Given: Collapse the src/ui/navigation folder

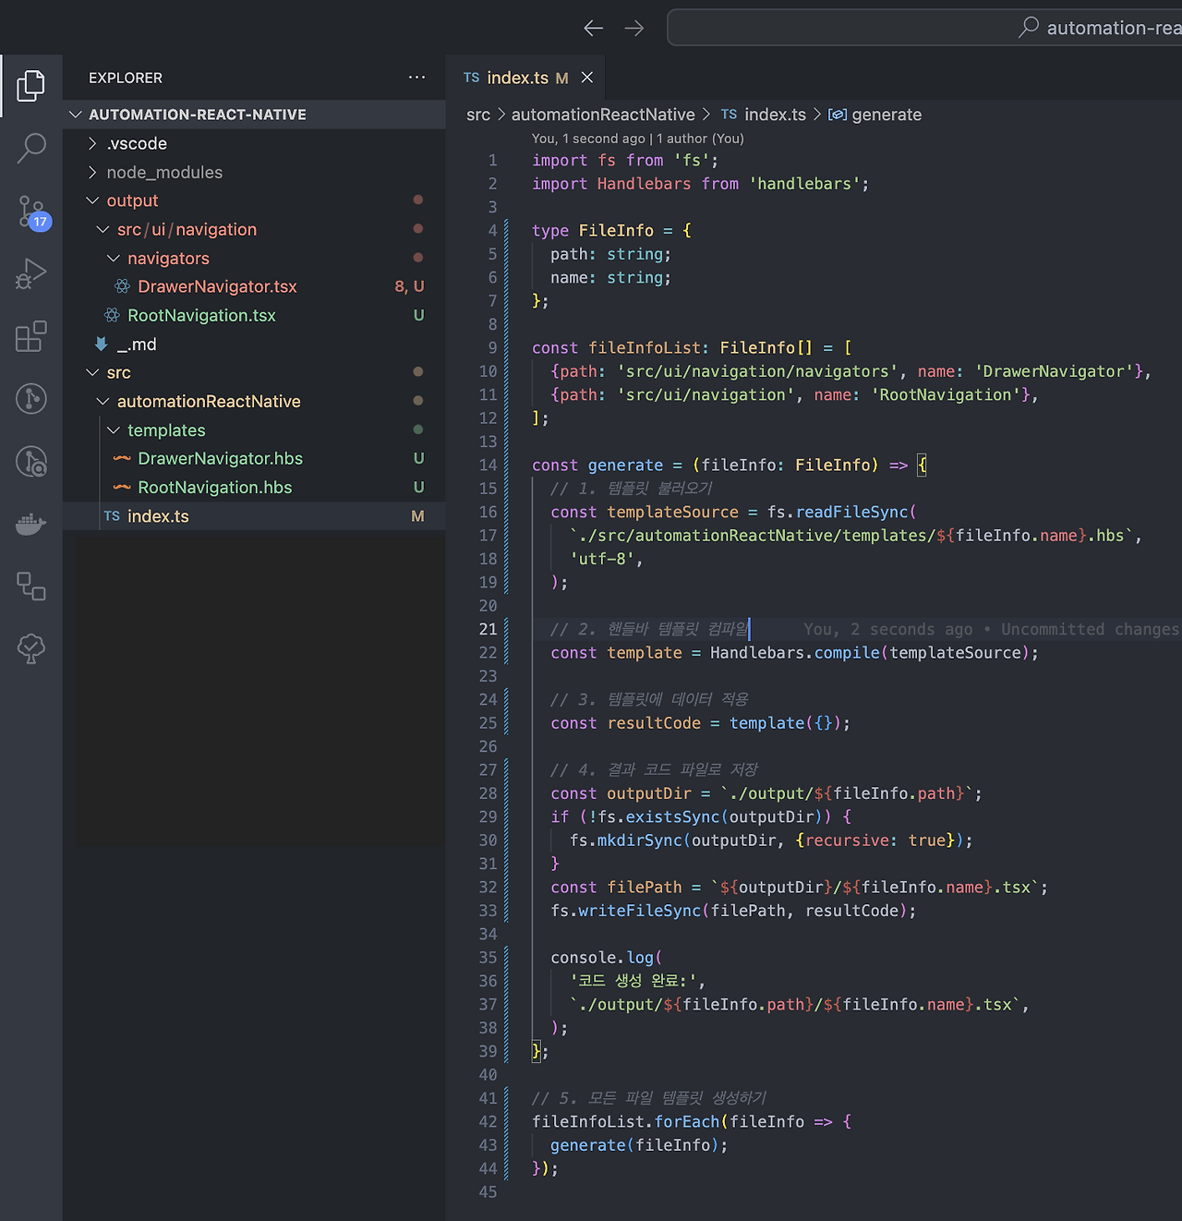Looking at the screenshot, I should (x=103, y=229).
